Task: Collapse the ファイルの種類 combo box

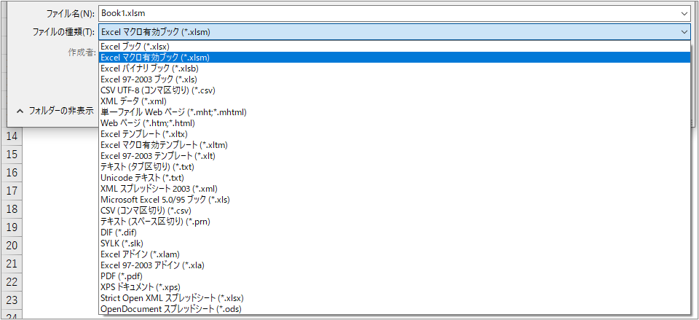Action: (684, 31)
